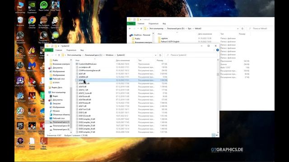Click Windows in the System32 address path
This screenshot has height=162, width=289.
click(x=109, y=55)
